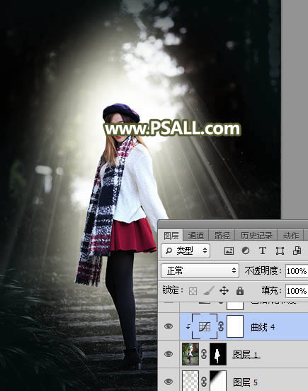Switch to the 历史记录 history tab
The height and width of the screenshot is (391, 308).
[x=256, y=236]
